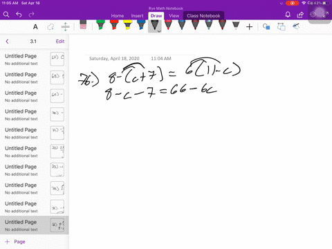Open the page with thumbnail 71)
This screenshot has height=249, width=332.
point(35,133)
